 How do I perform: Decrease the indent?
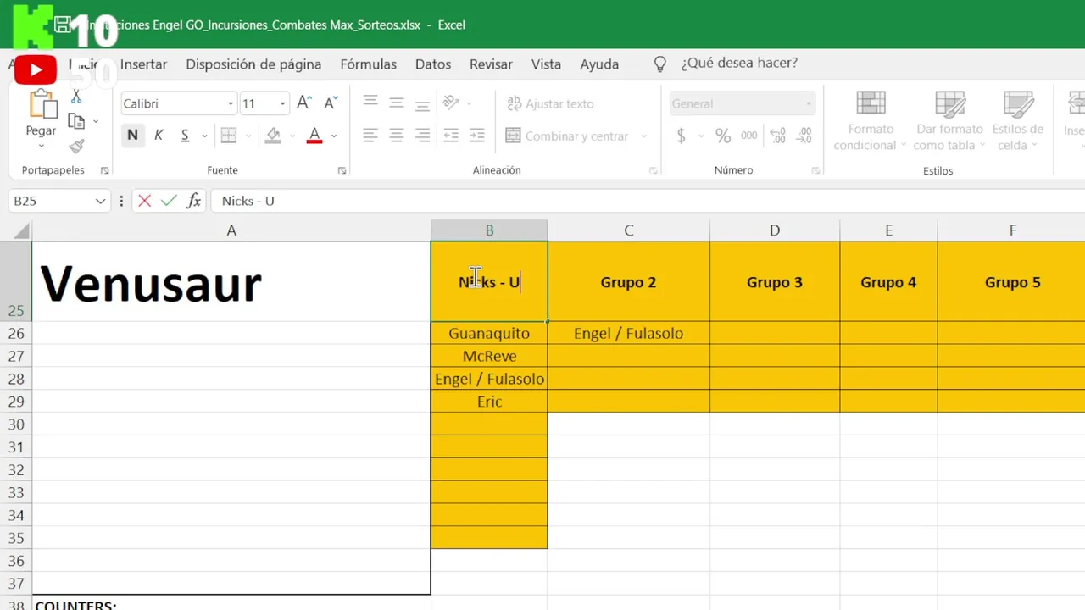coord(452,136)
